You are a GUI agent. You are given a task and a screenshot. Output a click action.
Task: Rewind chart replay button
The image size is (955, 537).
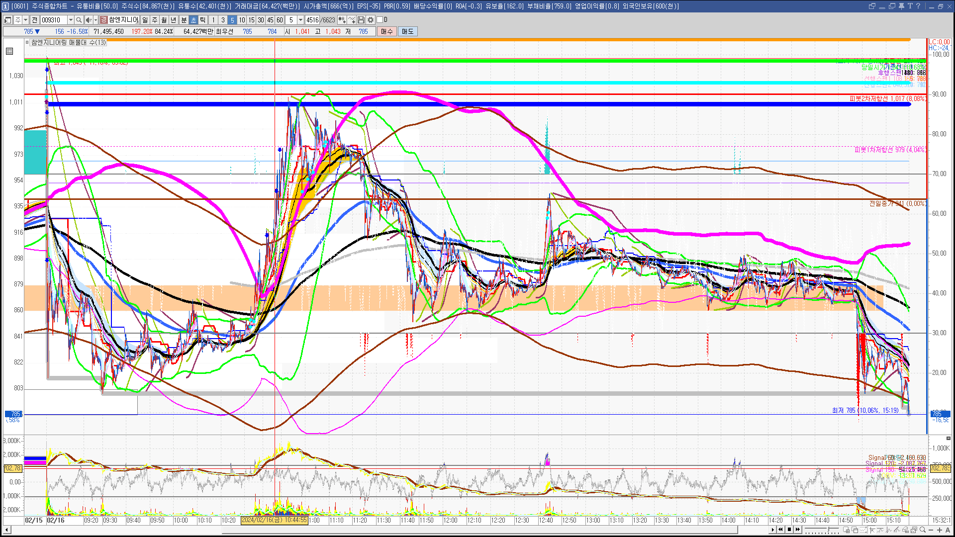point(781,530)
